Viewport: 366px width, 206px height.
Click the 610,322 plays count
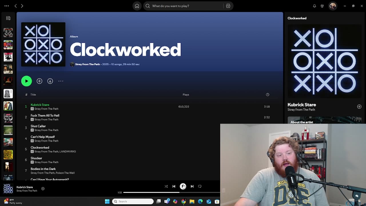(184, 107)
